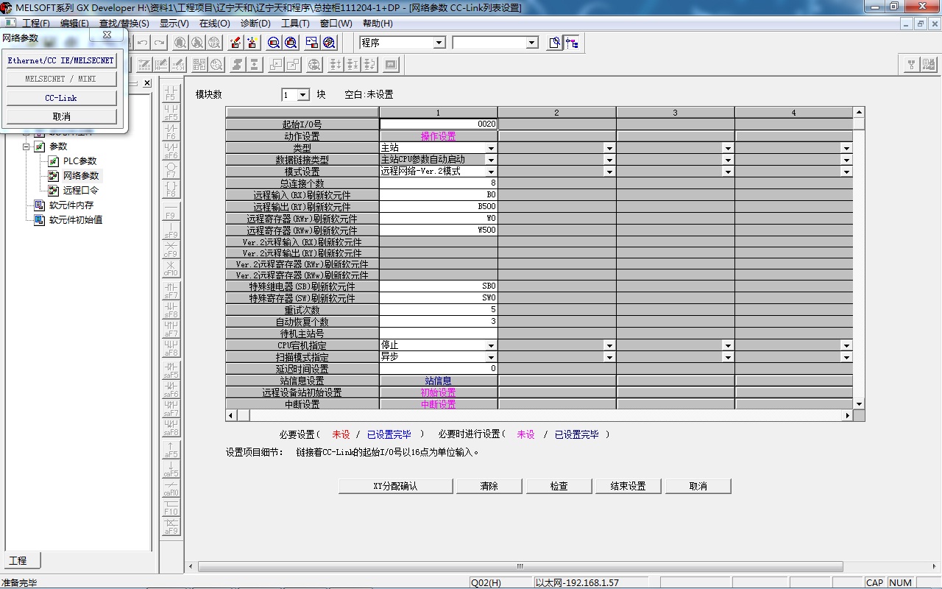Open the 类型 dropdown showing 主站
The image size is (942, 589).
491,148
